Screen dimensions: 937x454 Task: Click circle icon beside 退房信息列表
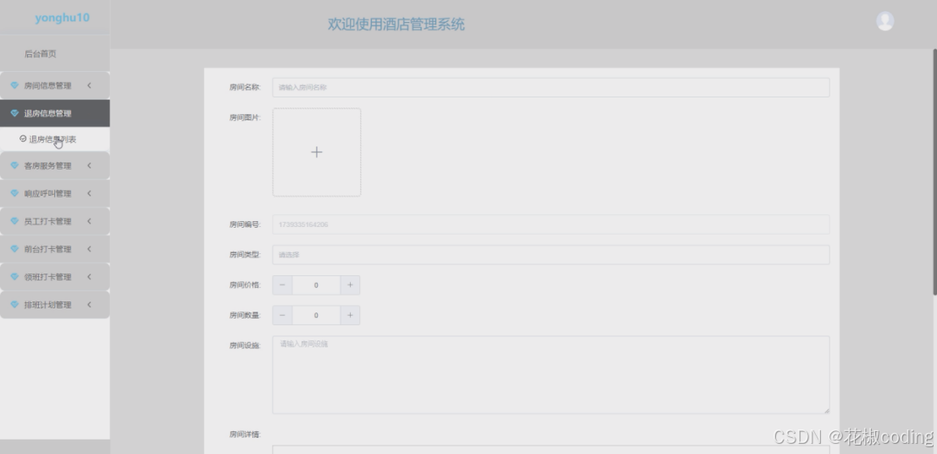(x=23, y=139)
